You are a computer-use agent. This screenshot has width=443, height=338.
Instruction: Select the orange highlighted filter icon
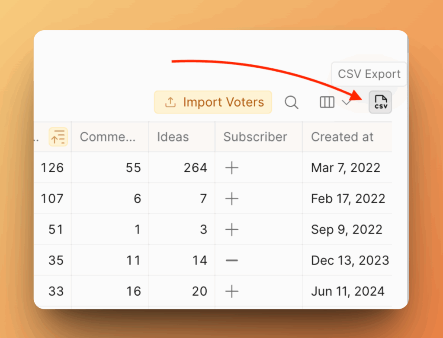pyautogui.click(x=58, y=137)
